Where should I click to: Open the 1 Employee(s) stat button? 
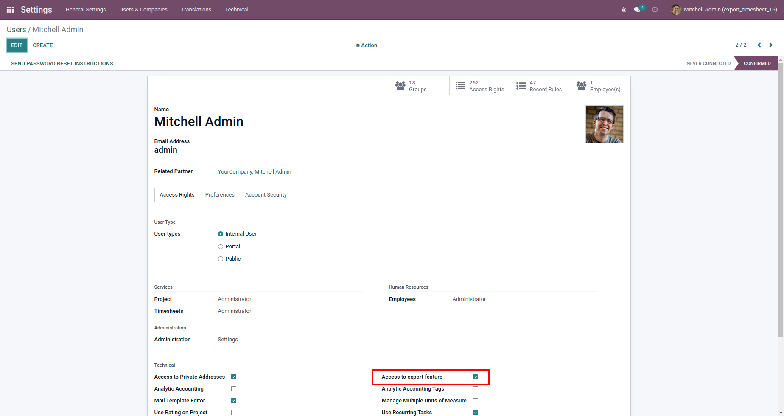click(600, 86)
